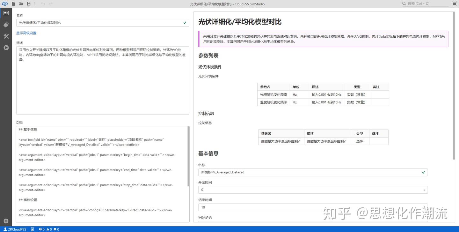Save the project using the save icon
This screenshot has height=232, width=459.
coord(28,4)
